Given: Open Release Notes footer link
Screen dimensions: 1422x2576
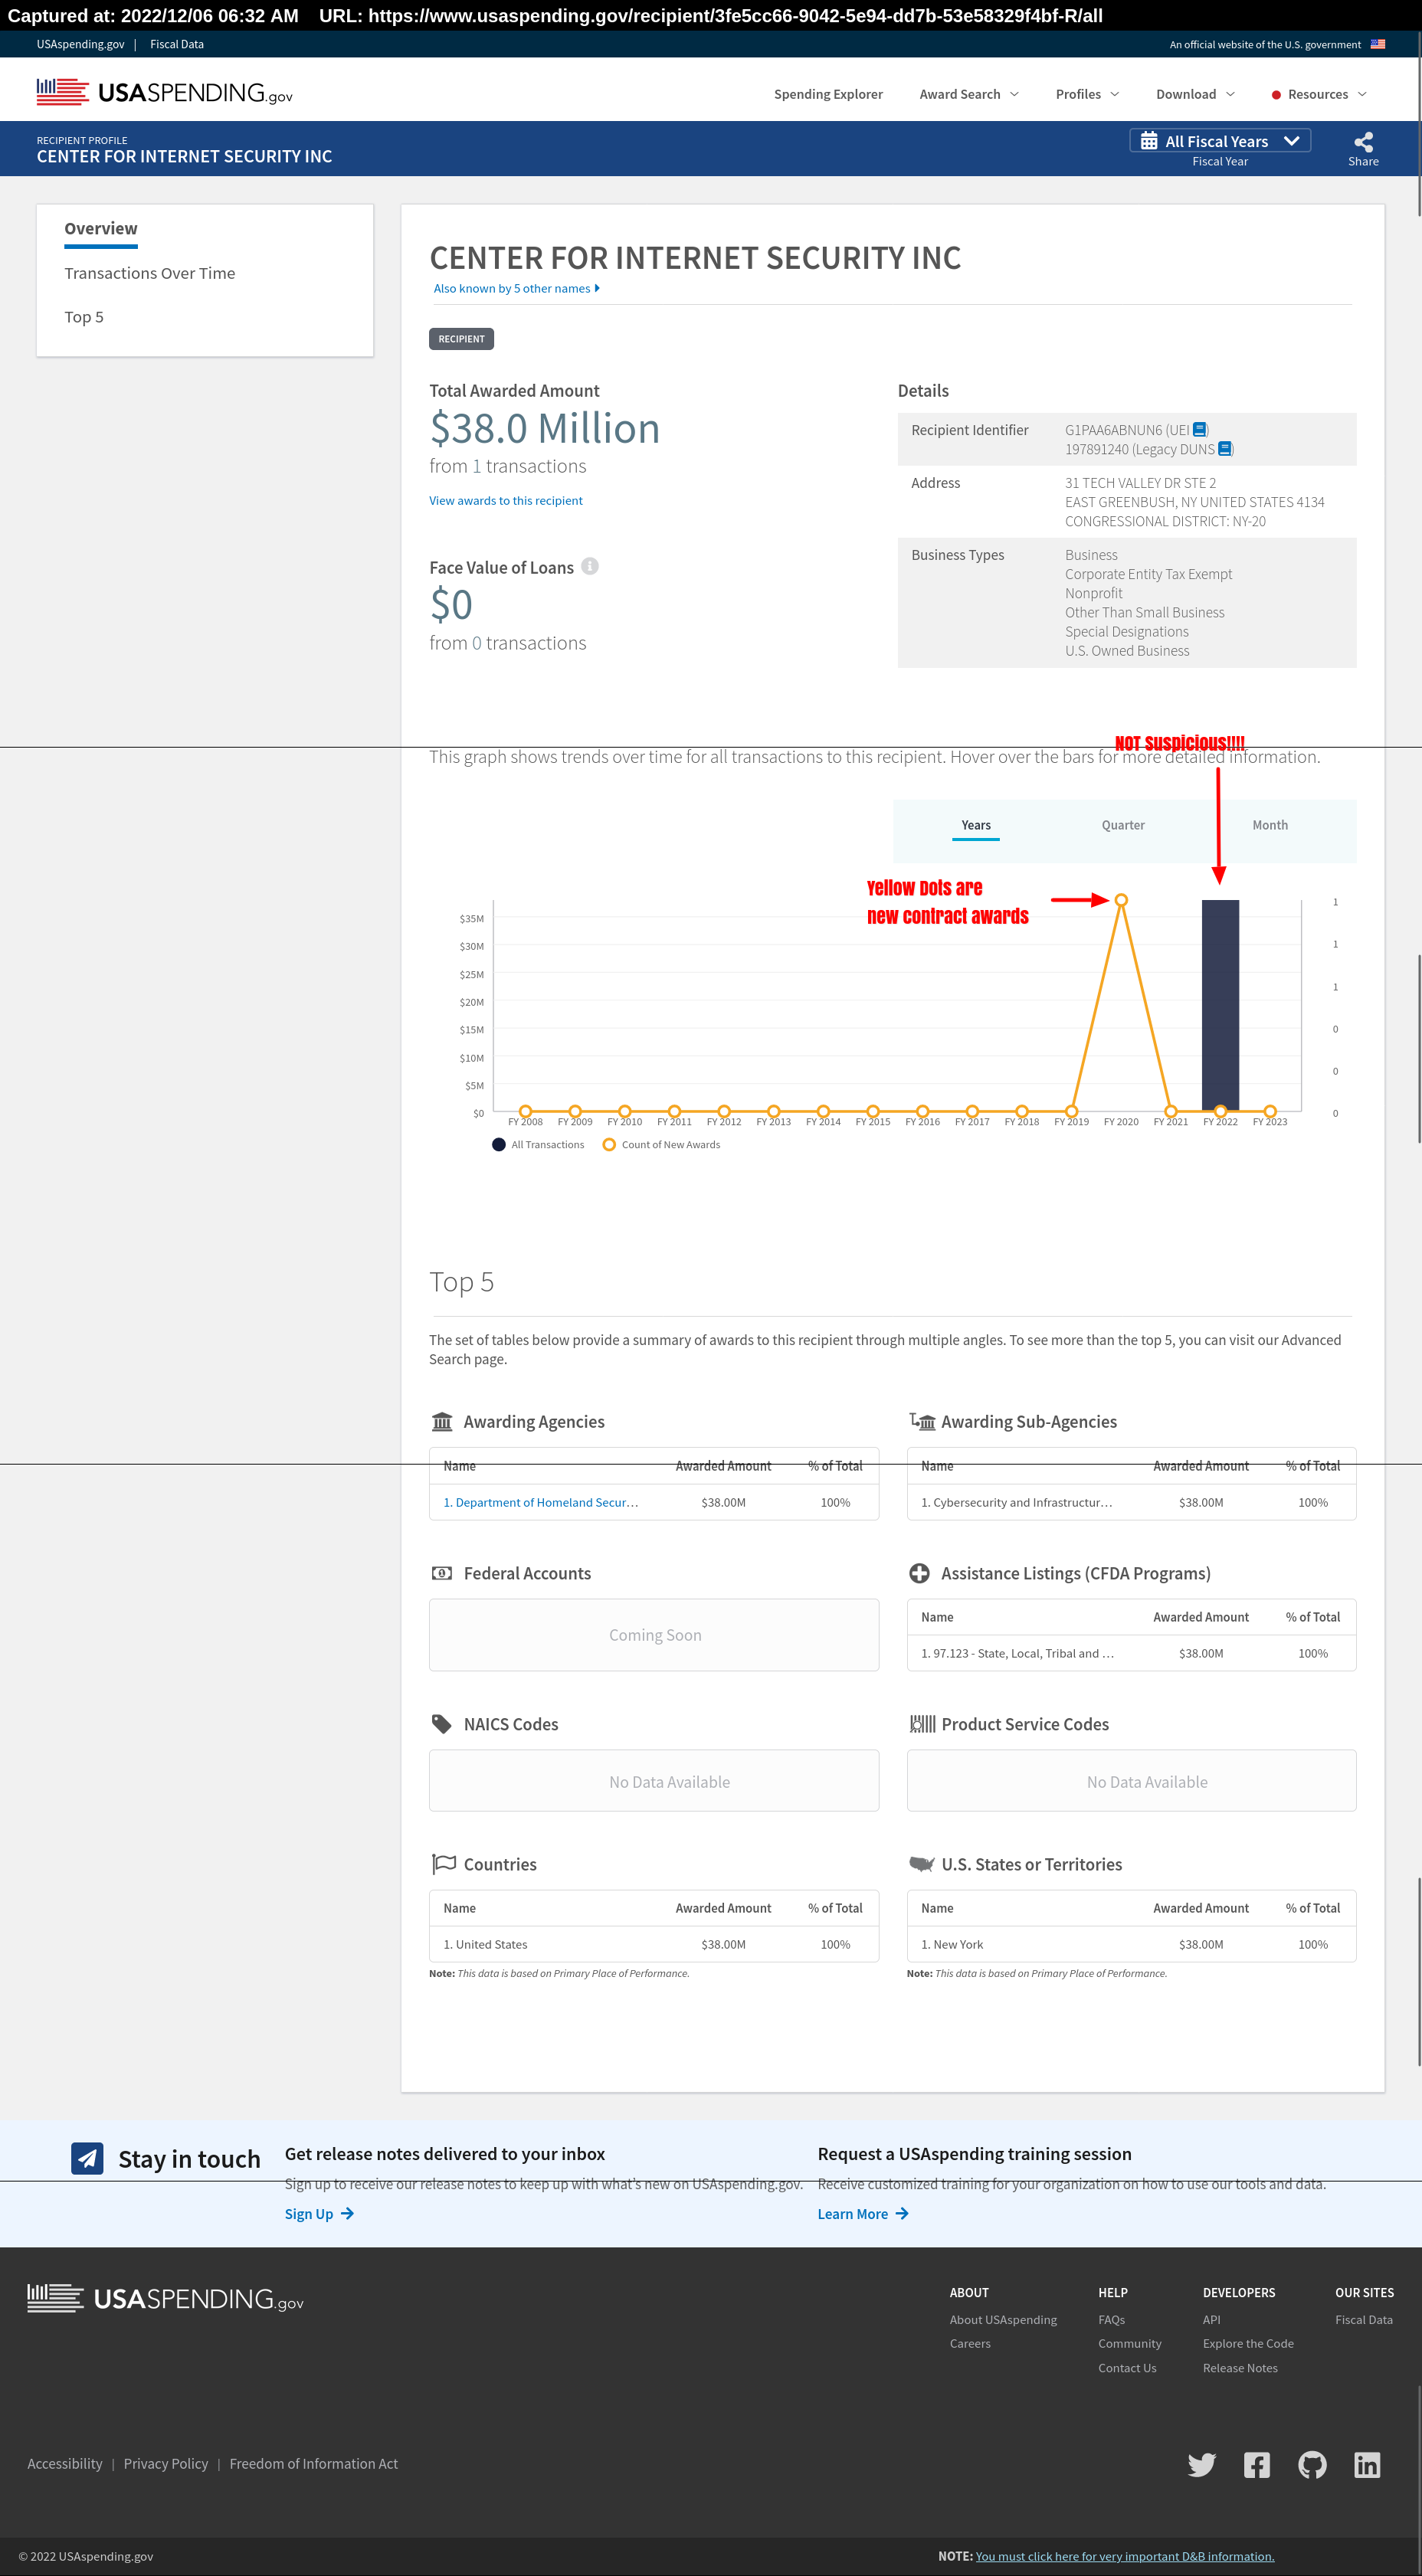Looking at the screenshot, I should tap(1240, 2367).
